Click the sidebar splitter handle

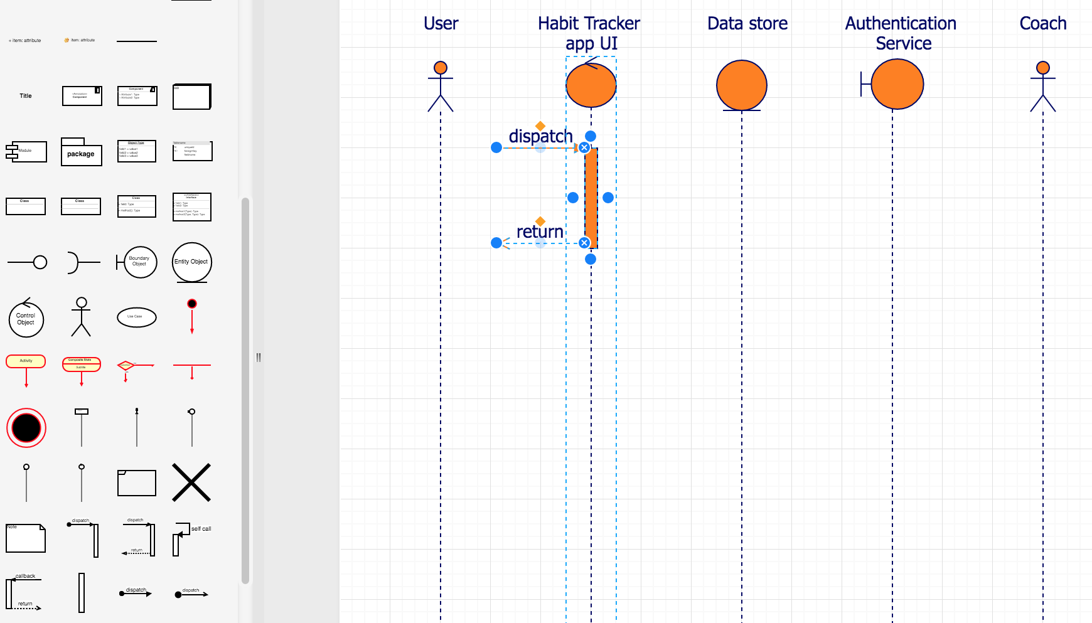[258, 358]
